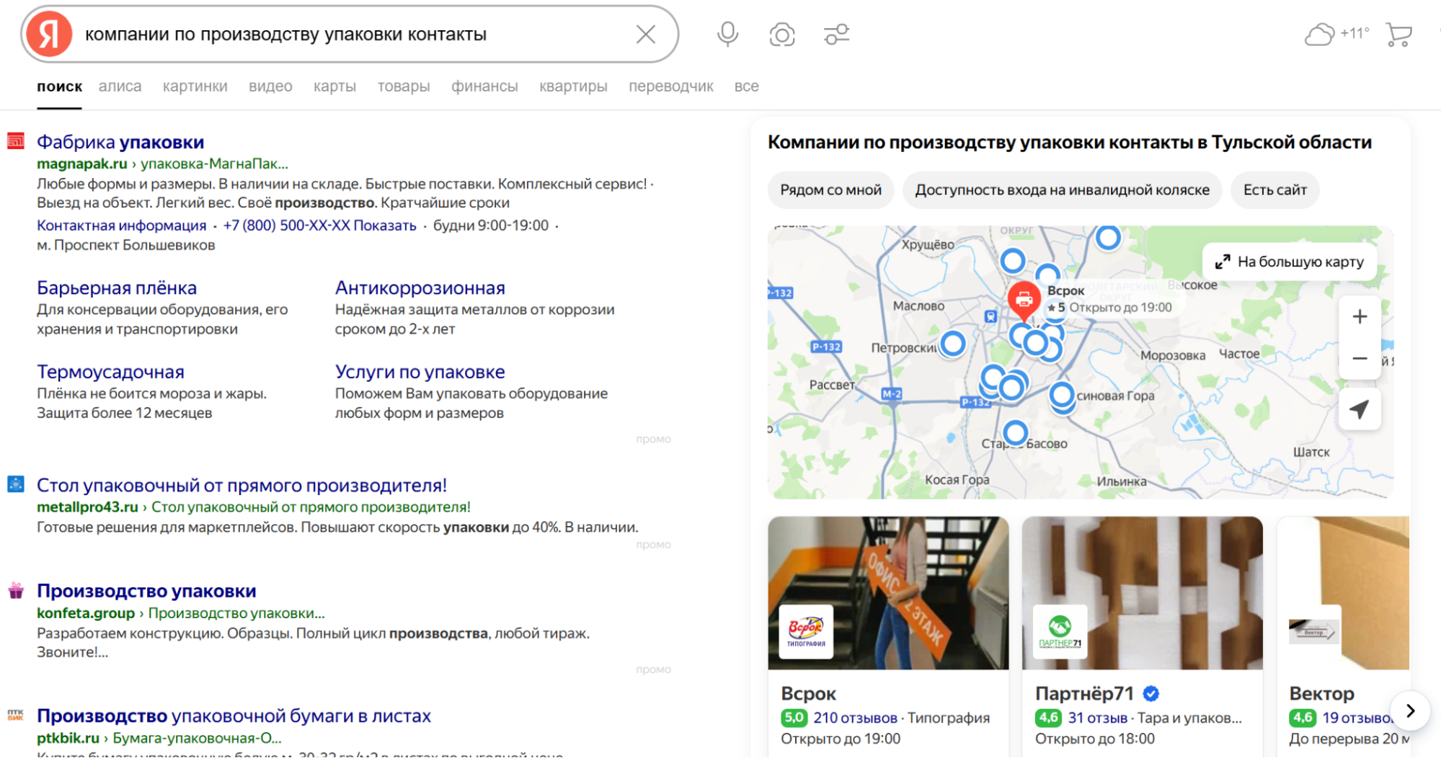
Task: Open the Партнёр71 photo thumbnail
Action: [1143, 593]
